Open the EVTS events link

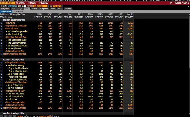tap(35, 116)
